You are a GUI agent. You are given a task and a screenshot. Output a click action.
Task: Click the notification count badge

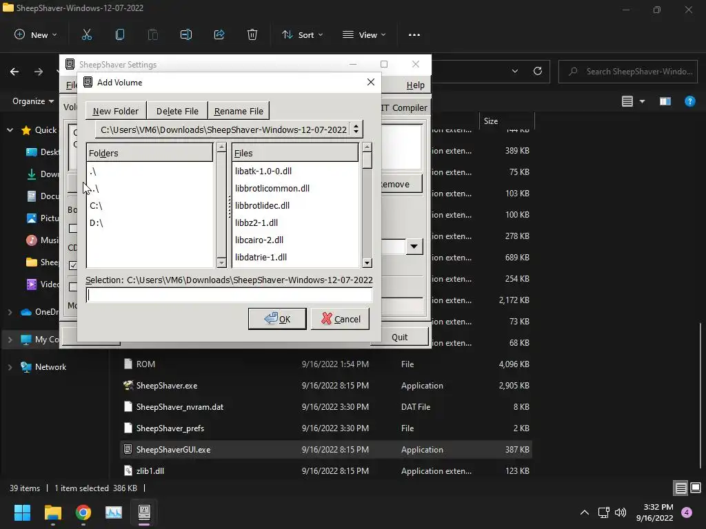(687, 512)
